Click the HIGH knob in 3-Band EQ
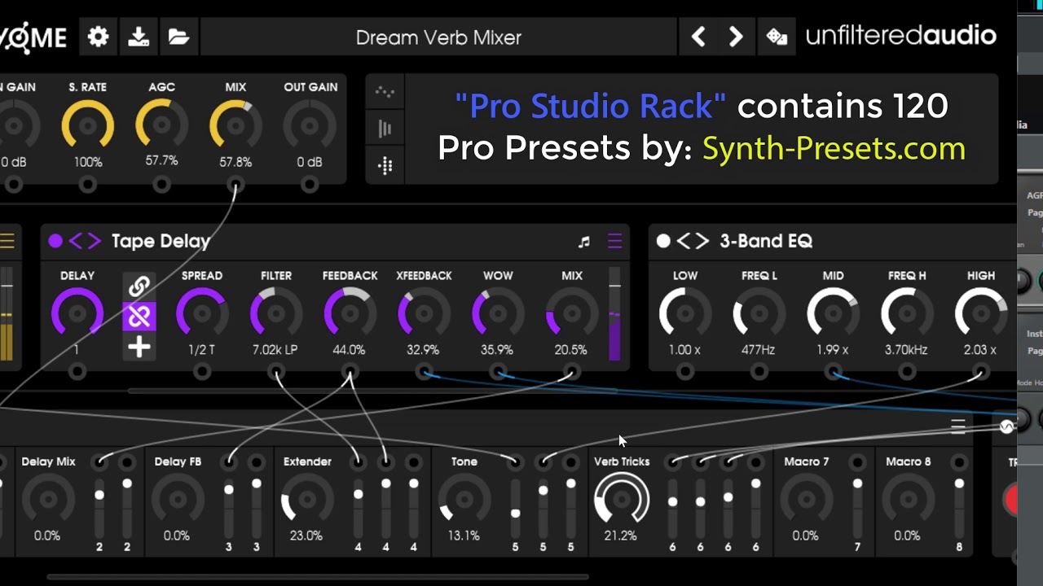Screen dimensions: 1043x586 981,313
